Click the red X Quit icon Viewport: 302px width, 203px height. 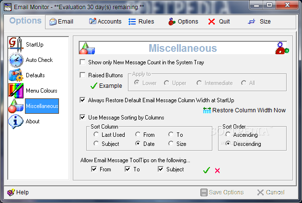click(x=211, y=22)
